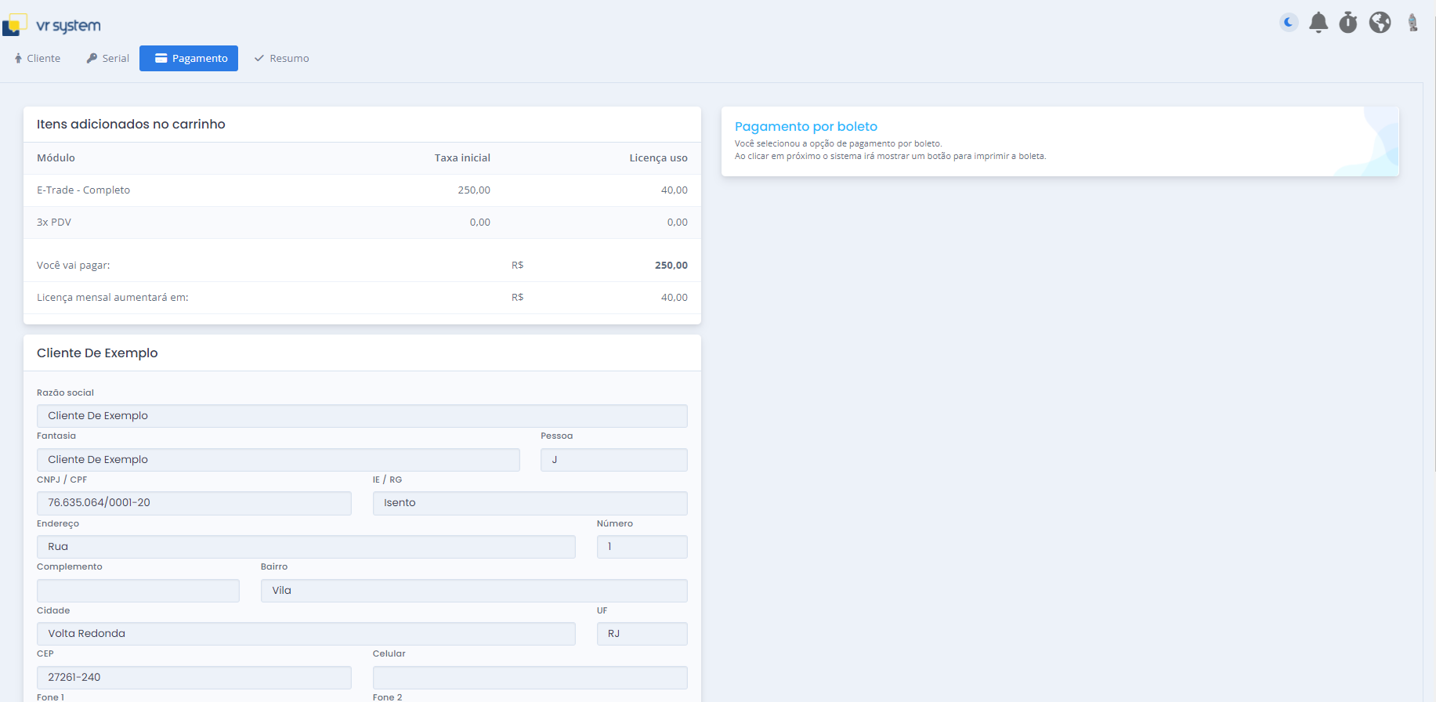
Task: Select the UF field showing RJ
Action: pyautogui.click(x=642, y=634)
